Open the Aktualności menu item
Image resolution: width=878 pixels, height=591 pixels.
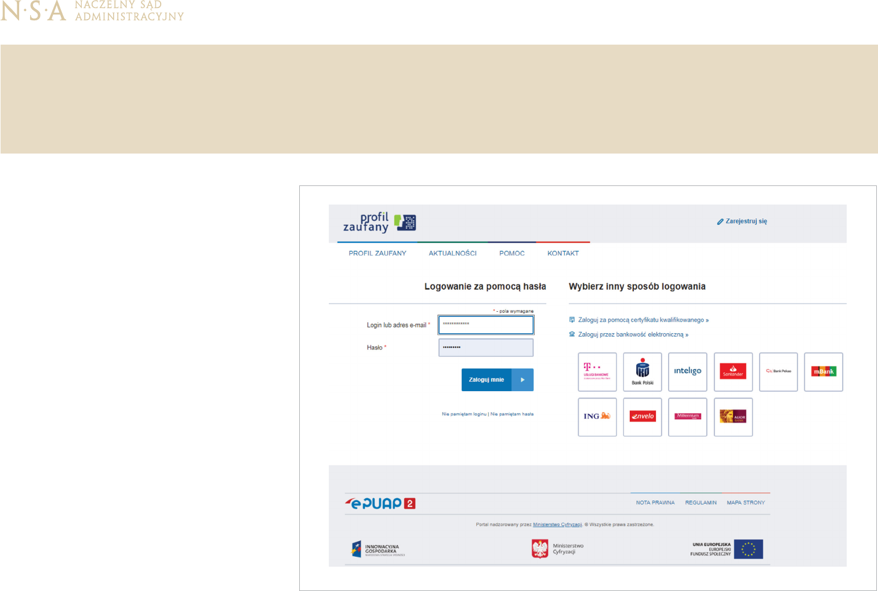(452, 253)
